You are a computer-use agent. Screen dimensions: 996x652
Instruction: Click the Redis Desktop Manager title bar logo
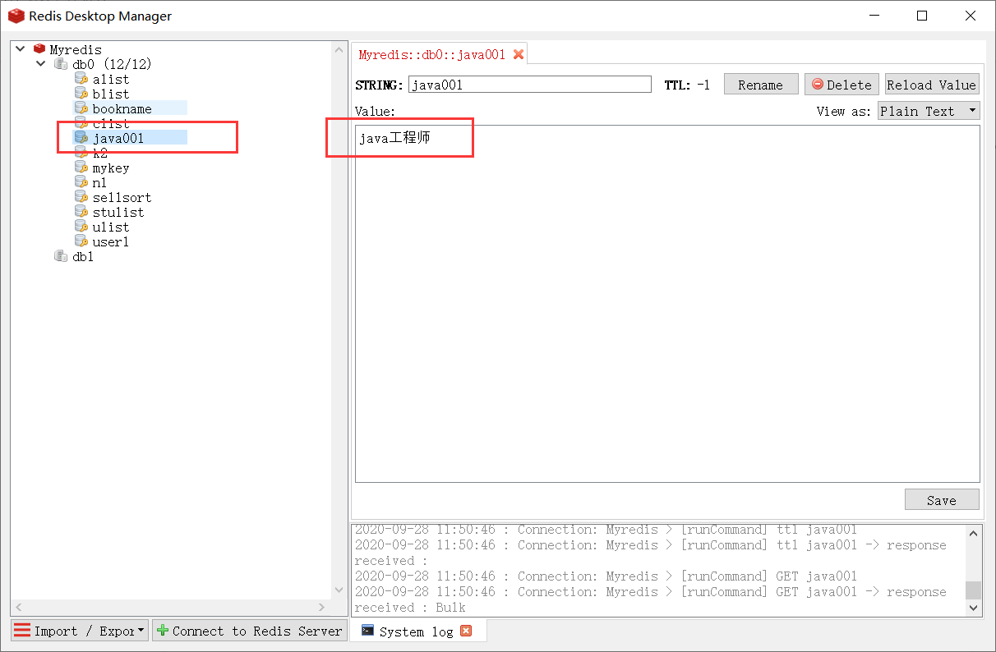16,16
